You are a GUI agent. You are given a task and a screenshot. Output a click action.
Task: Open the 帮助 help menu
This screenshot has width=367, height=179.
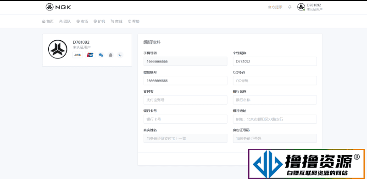coord(133,21)
